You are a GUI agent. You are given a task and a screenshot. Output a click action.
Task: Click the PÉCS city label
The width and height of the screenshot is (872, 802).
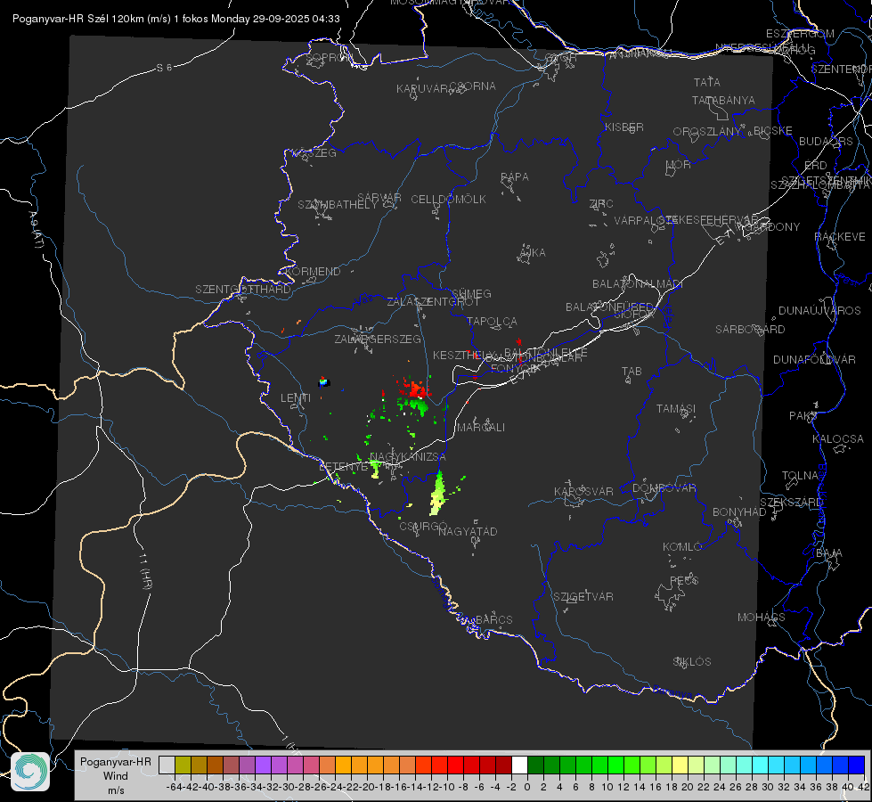coord(683,580)
